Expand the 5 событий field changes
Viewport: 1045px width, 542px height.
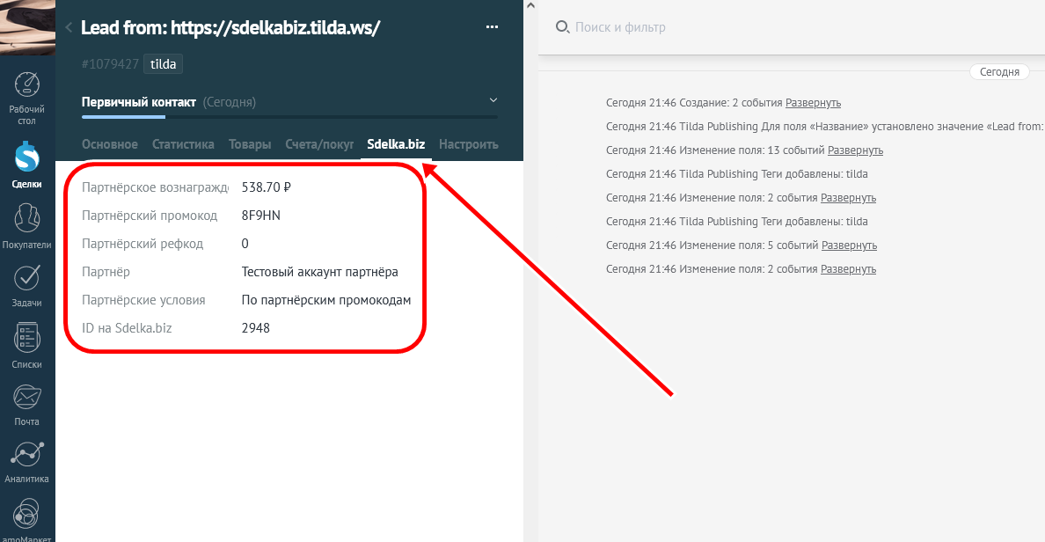pyautogui.click(x=849, y=245)
